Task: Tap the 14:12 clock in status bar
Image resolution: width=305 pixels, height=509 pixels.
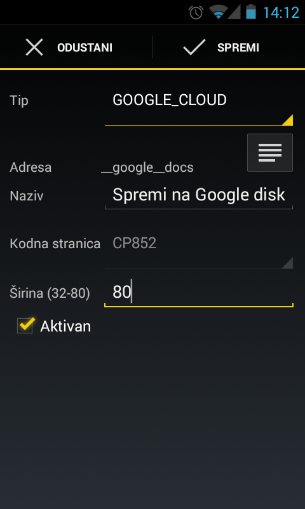Action: (281, 13)
